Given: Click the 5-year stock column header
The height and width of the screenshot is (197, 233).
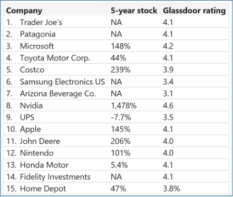Looking at the screenshot, I should [x=133, y=11].
